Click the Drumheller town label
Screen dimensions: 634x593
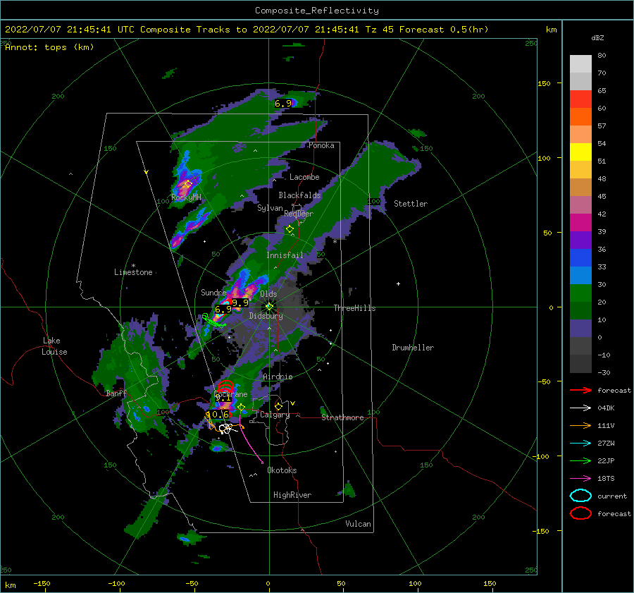tap(413, 348)
